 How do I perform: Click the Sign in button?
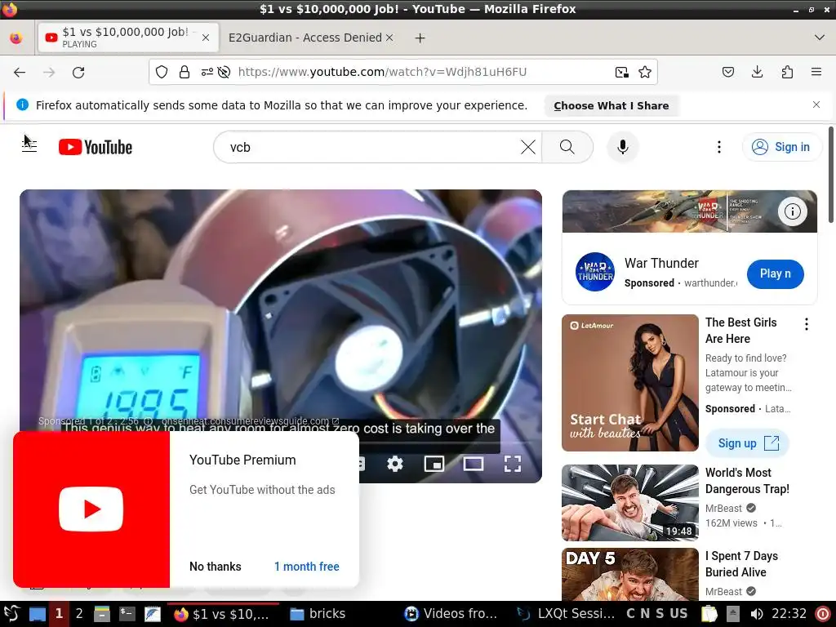pos(781,147)
